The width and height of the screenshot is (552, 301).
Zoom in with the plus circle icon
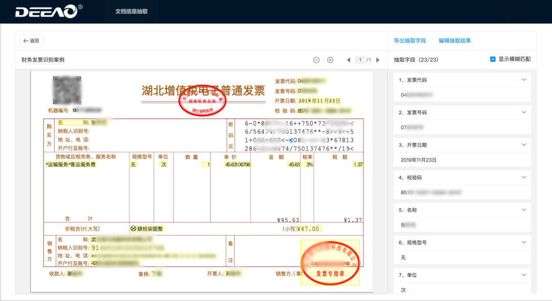330,60
